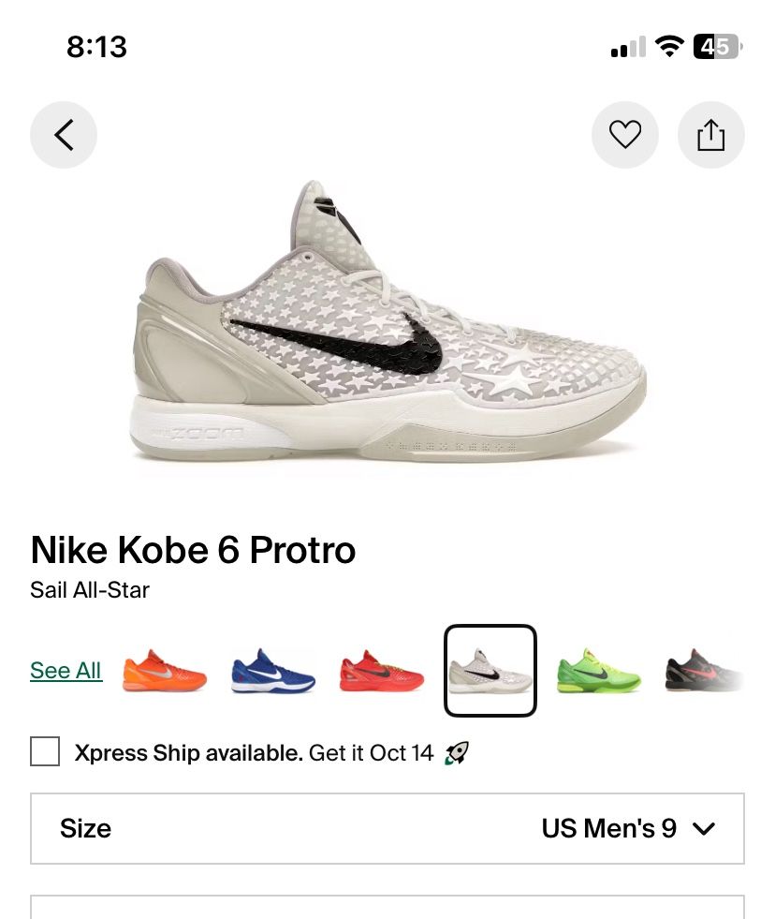
Task: Click the rocket icon beside Oct 14
Action: coord(457,752)
